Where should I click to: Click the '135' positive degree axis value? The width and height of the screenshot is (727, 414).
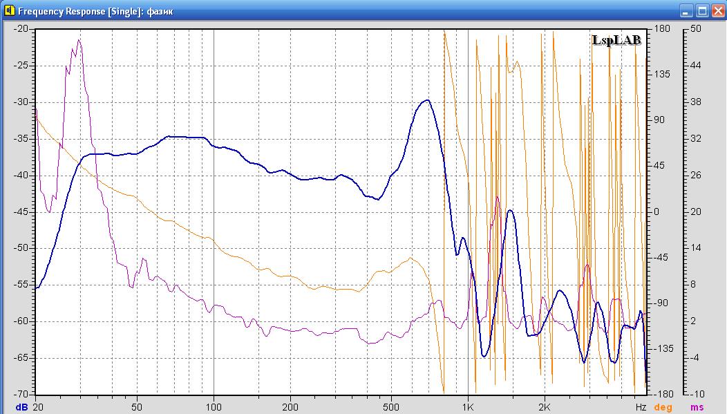click(662, 74)
